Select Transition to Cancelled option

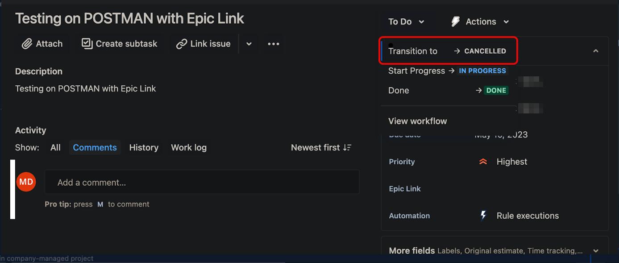point(449,51)
